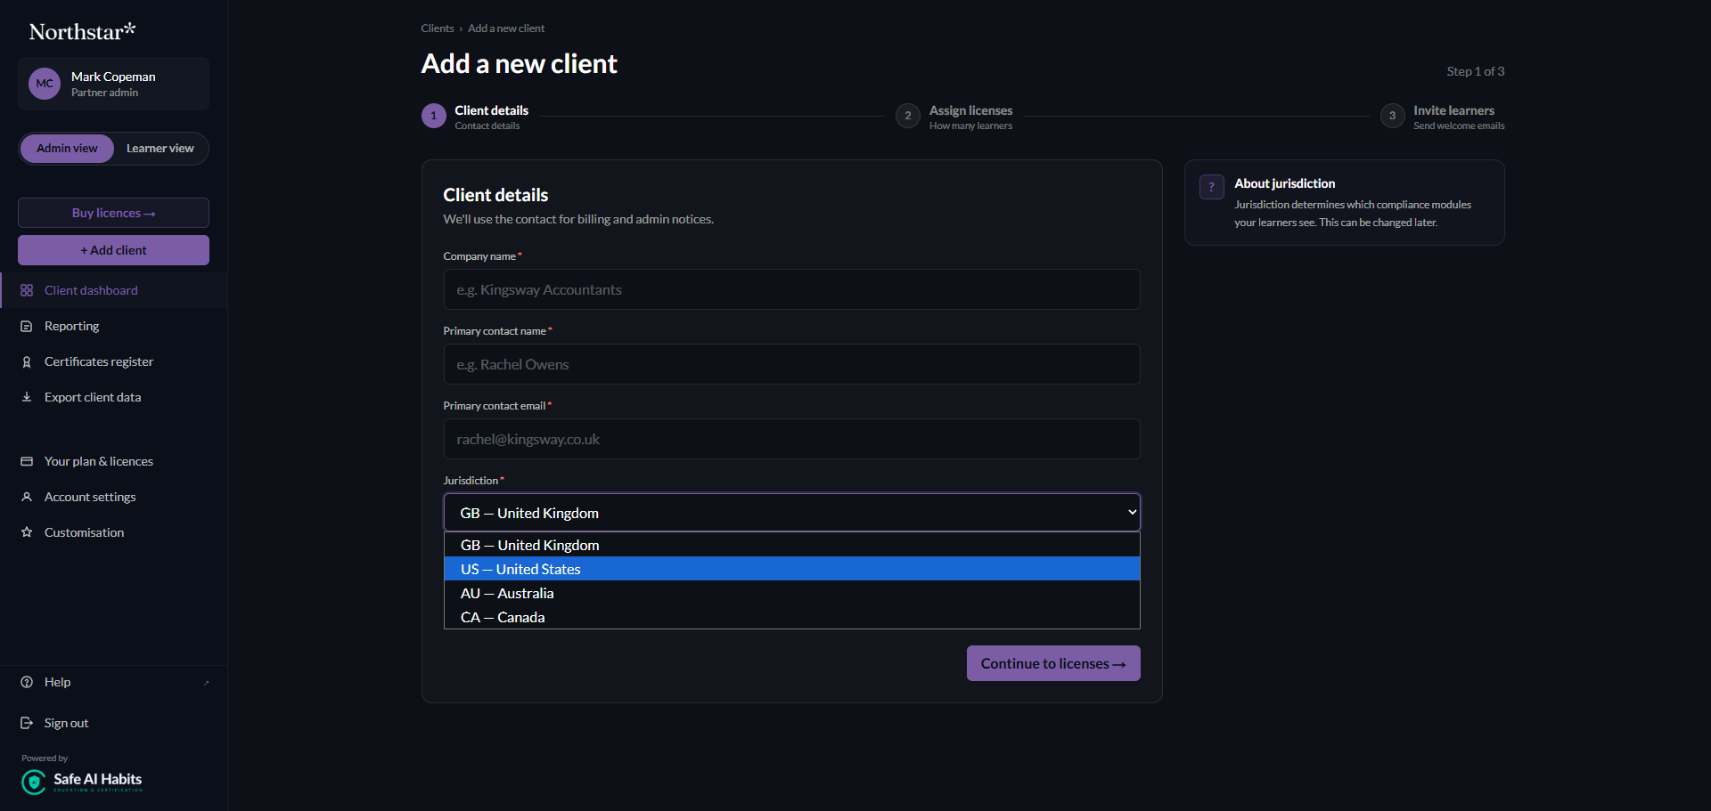Viewport: 1711px width, 811px height.
Task: Click the Primary contact name field
Action: tap(791, 364)
